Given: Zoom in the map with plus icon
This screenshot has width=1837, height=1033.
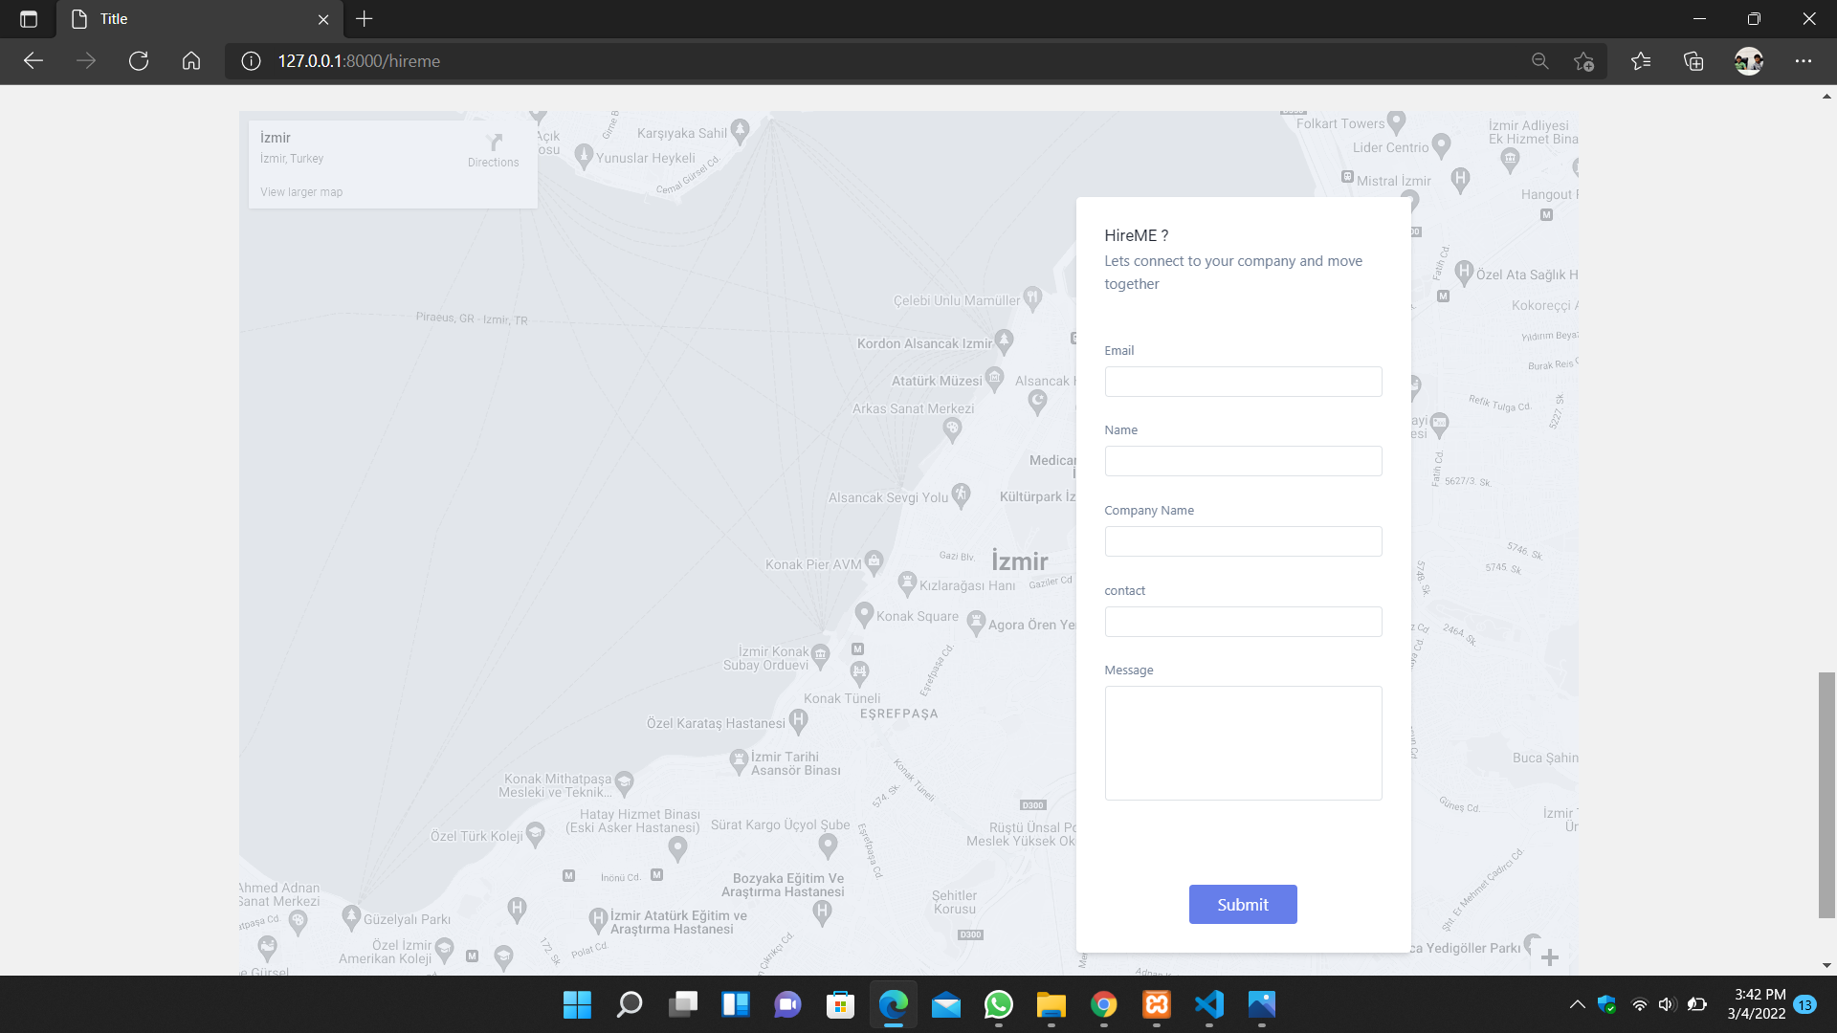Looking at the screenshot, I should pyautogui.click(x=1550, y=957).
